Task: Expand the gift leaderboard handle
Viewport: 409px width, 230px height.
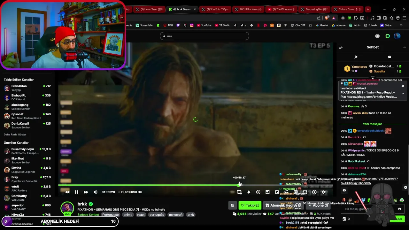Action: (x=373, y=77)
